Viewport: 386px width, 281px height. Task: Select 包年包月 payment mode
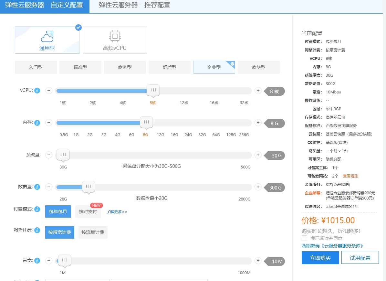tap(58, 211)
